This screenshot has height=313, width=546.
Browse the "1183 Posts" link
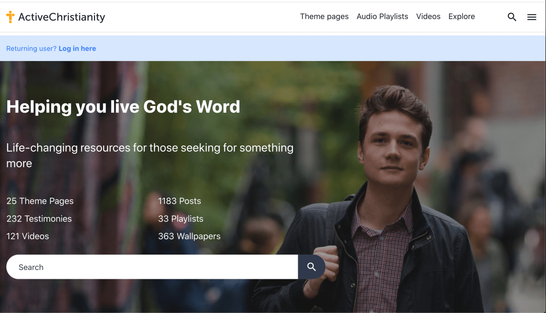(x=179, y=201)
